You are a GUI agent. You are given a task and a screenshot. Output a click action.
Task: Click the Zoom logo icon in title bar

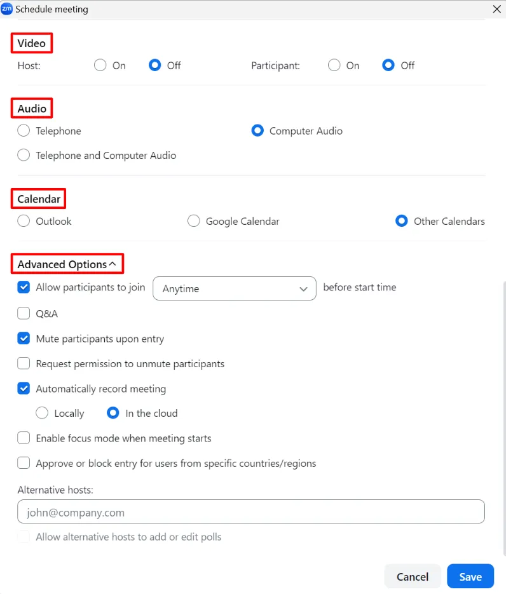tap(7, 9)
